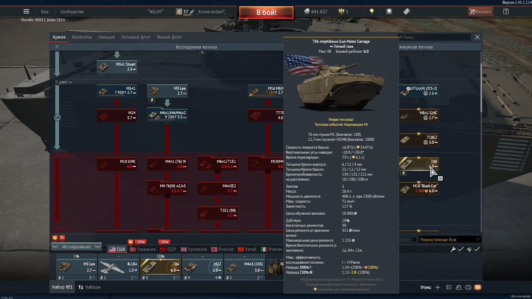Select the M4A1/M4/M4A2 group

click(167, 115)
